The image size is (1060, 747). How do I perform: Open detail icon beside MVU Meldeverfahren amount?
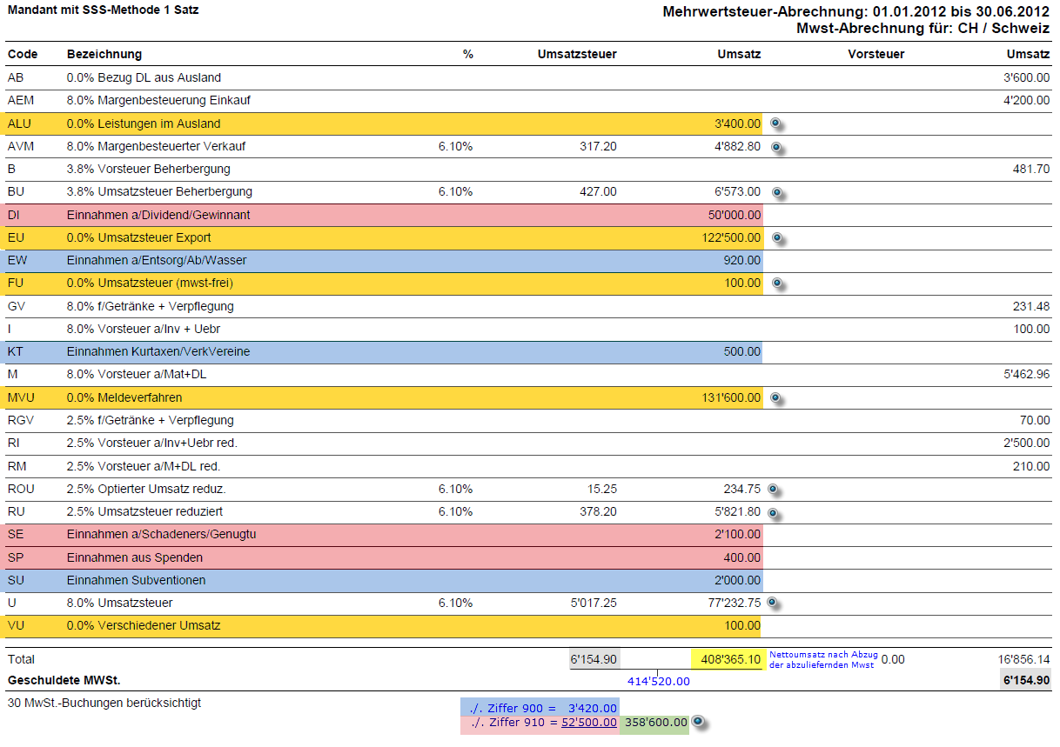click(x=774, y=398)
